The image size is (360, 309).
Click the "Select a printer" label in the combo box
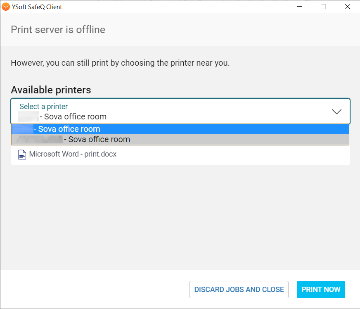(x=43, y=107)
